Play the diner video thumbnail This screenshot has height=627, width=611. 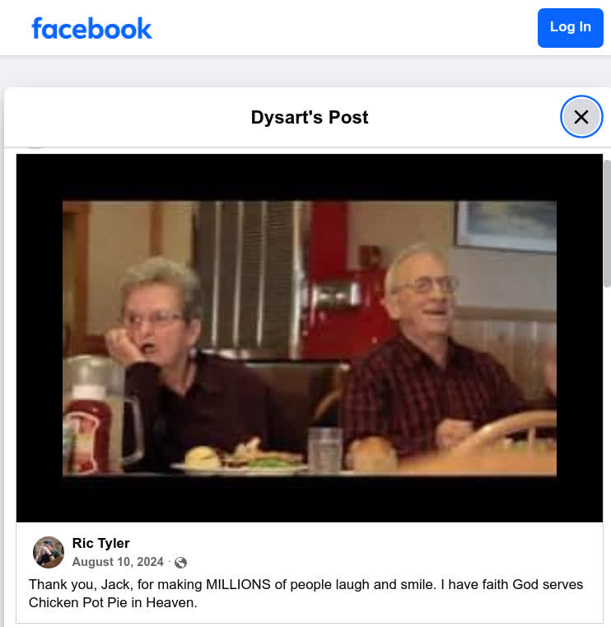[310, 338]
